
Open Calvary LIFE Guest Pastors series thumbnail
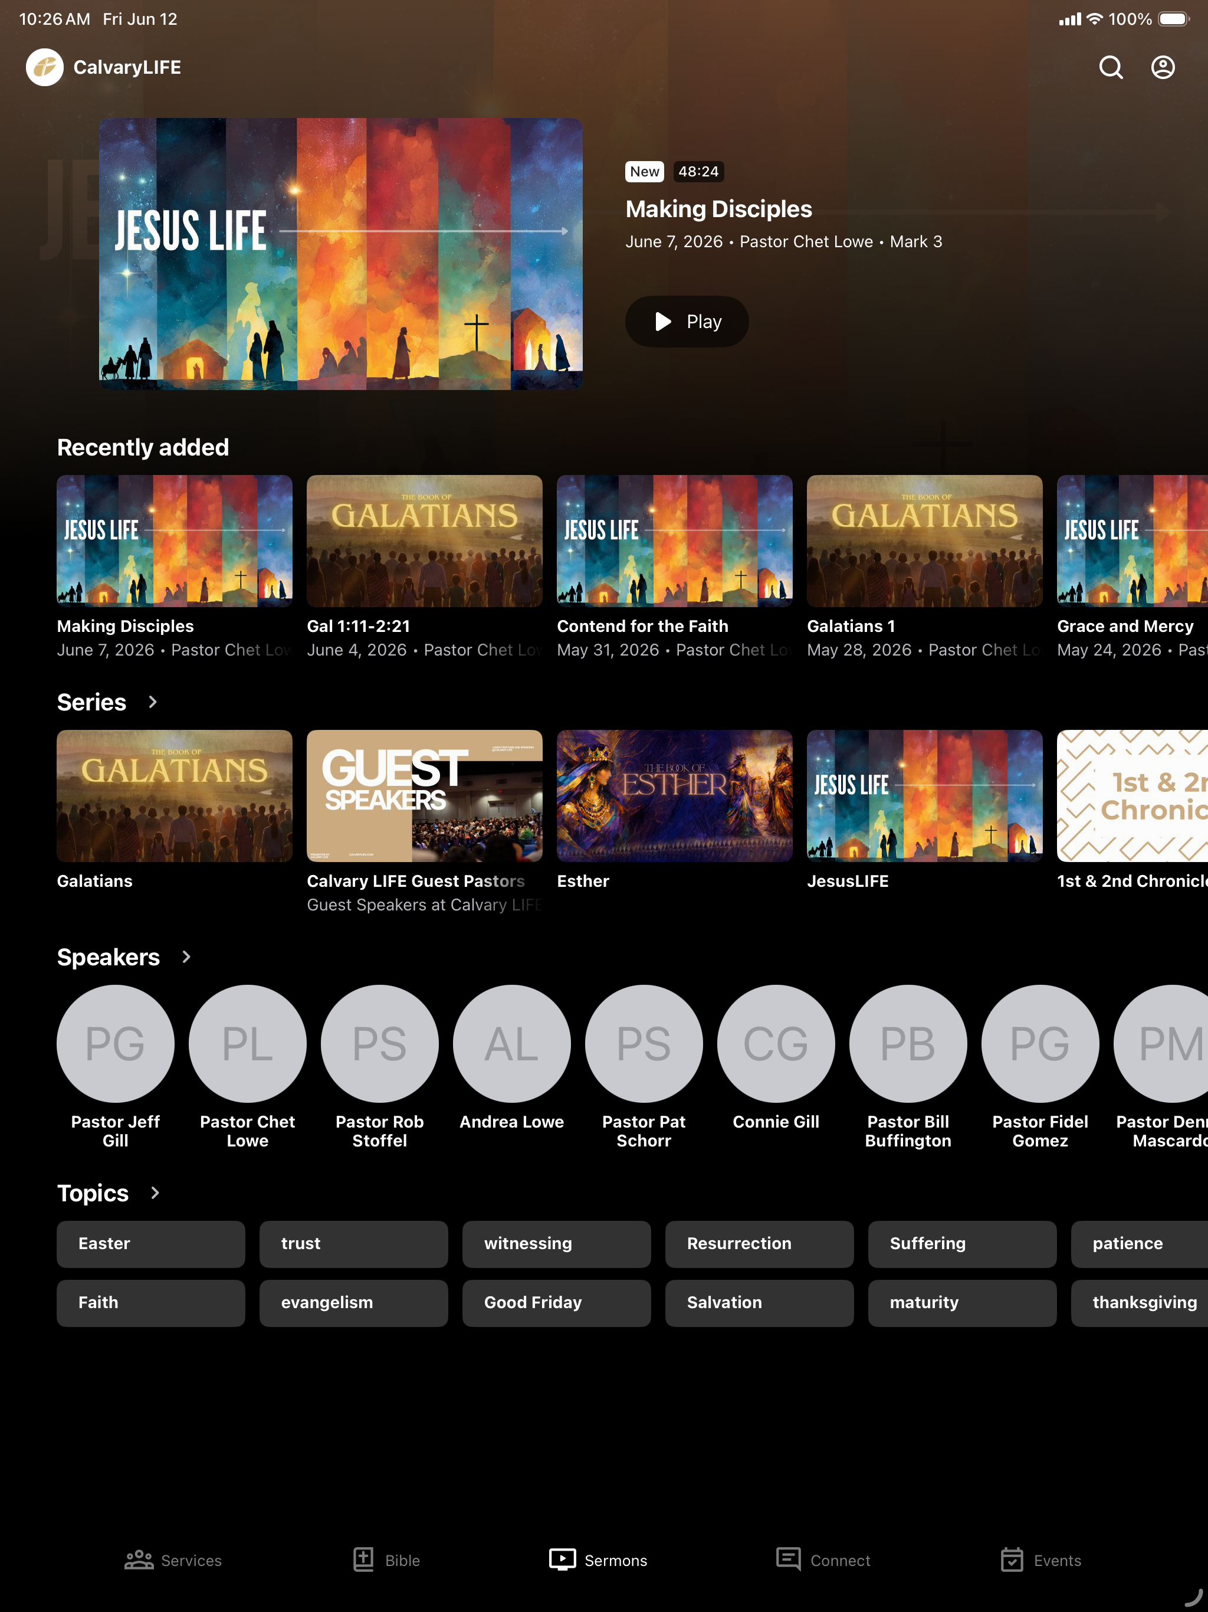pyautogui.click(x=425, y=796)
